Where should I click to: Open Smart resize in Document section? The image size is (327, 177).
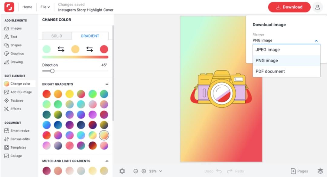point(17,131)
